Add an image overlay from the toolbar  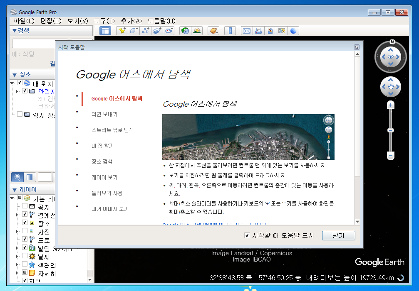[x=157, y=31]
